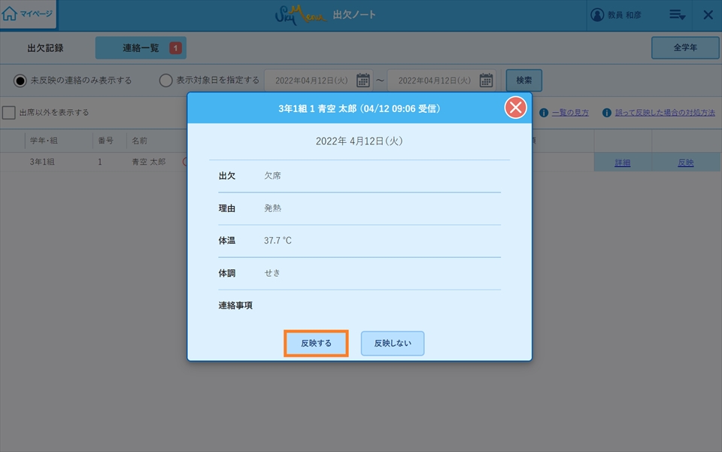The image size is (722, 452).
Task: Click the user profile icon 教員 和彦
Action: [x=598, y=15]
